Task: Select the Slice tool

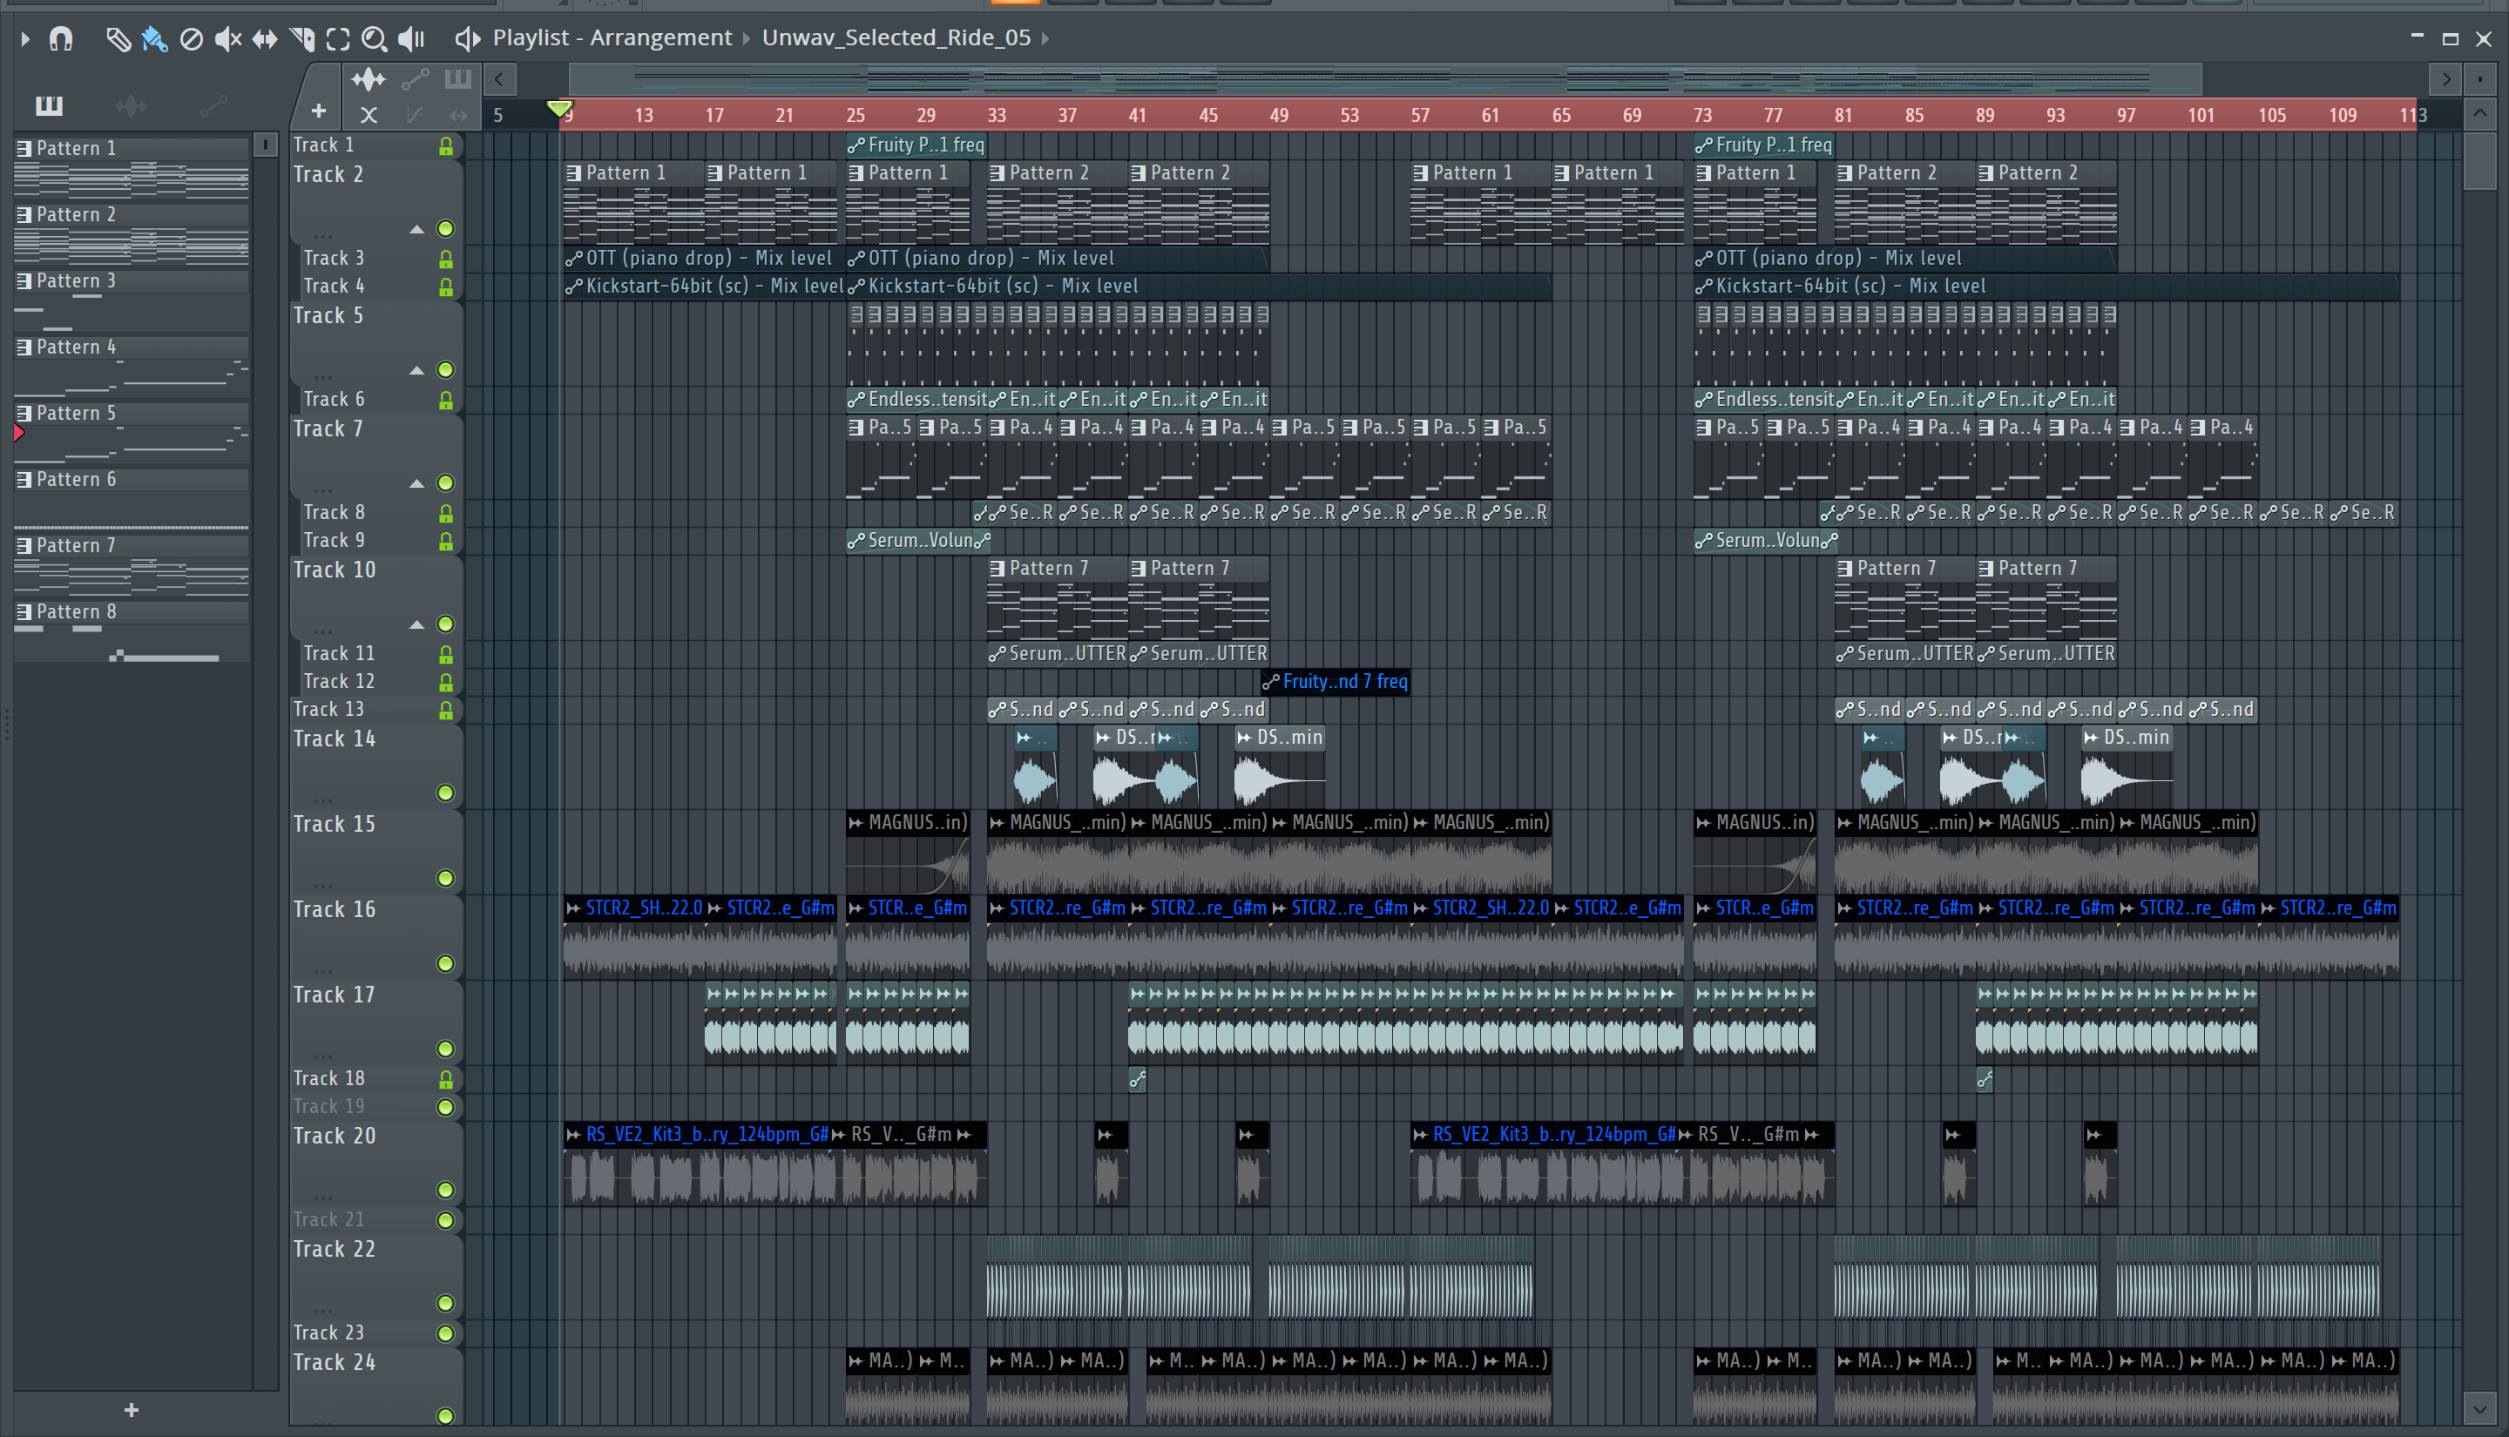Action: 302,38
